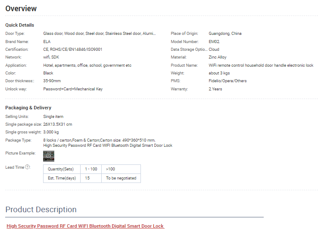
Task: Click the Quick Details section title
Action: click(20, 25)
